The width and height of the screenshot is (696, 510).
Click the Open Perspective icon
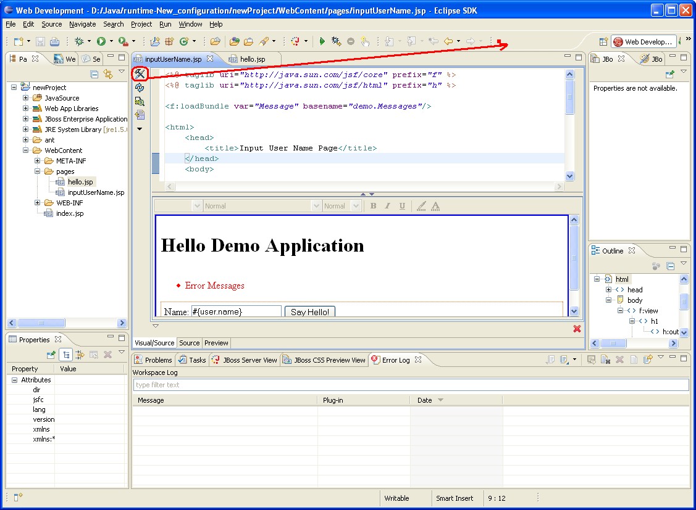[603, 42]
